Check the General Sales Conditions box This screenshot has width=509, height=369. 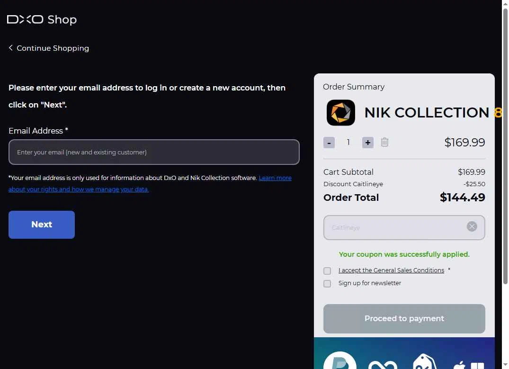[x=327, y=270]
